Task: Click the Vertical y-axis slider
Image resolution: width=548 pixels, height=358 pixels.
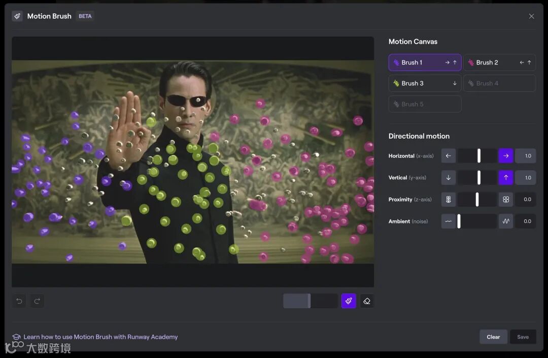Action: coord(477,178)
